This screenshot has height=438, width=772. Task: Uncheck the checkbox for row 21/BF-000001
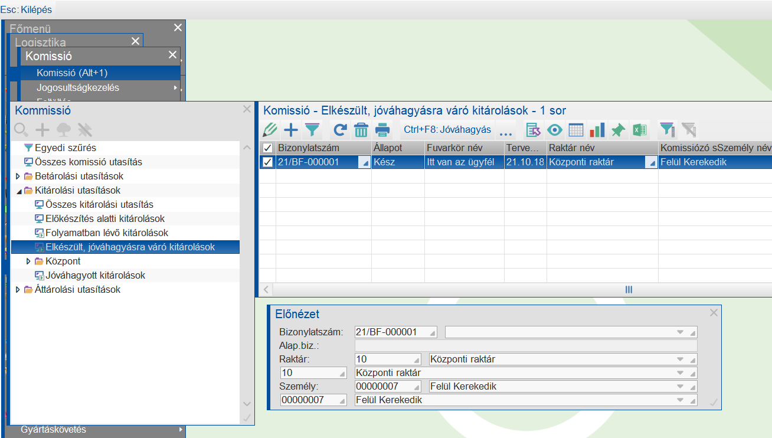pos(267,162)
